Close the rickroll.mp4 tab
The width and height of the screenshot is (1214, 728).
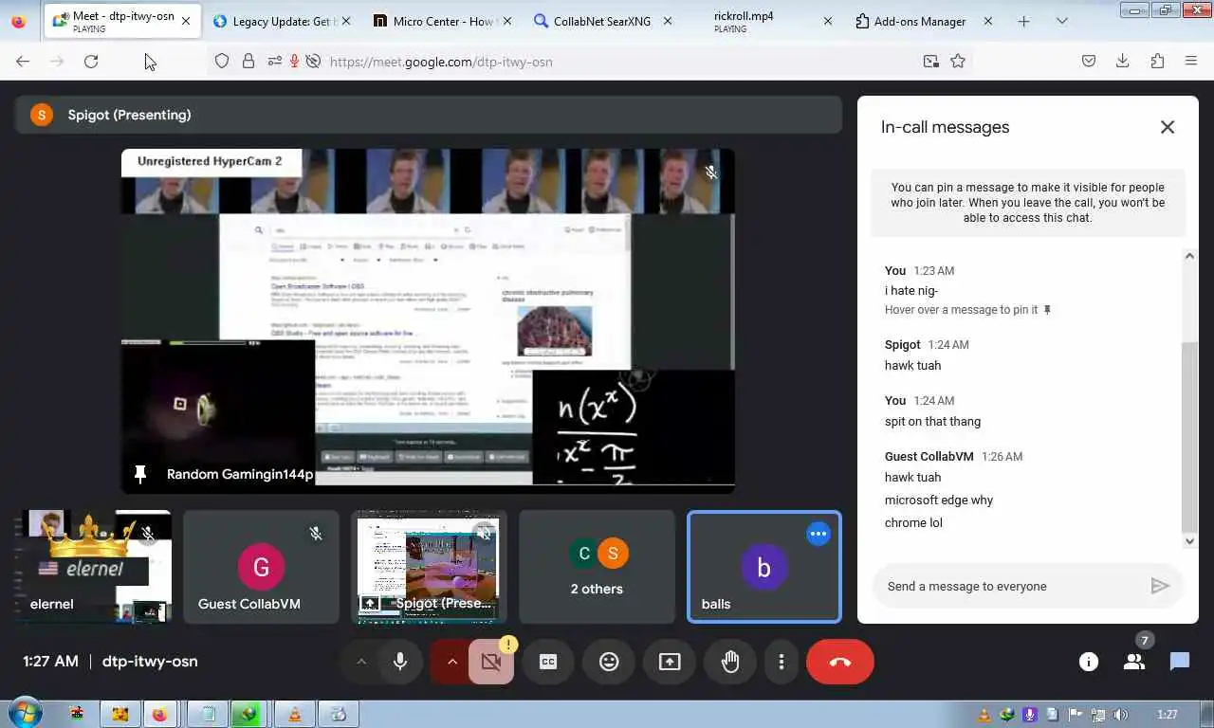tap(828, 21)
